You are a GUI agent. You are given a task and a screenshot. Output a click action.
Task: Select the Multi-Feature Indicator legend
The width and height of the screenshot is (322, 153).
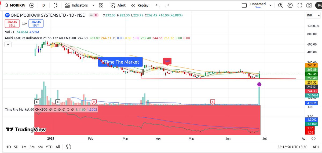41,38
